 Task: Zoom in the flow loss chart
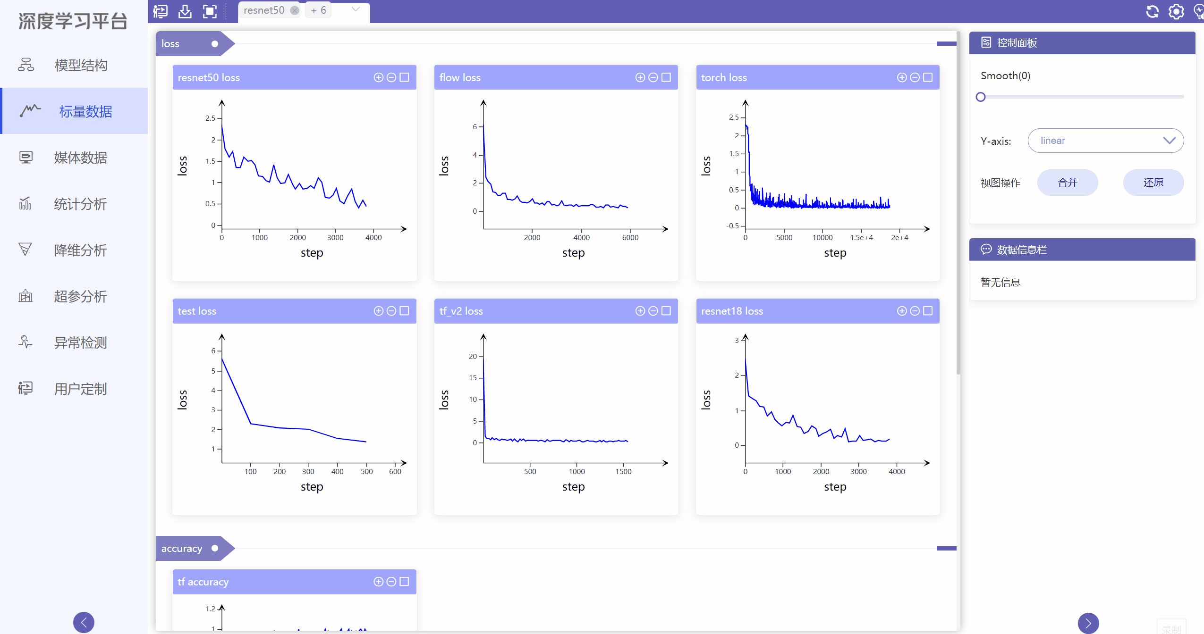click(x=640, y=77)
